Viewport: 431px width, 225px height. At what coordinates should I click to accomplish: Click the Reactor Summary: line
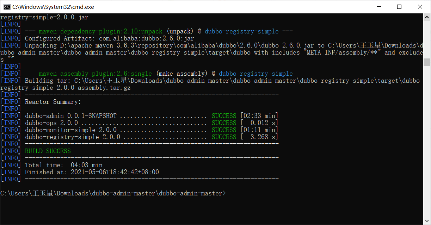pos(53,102)
